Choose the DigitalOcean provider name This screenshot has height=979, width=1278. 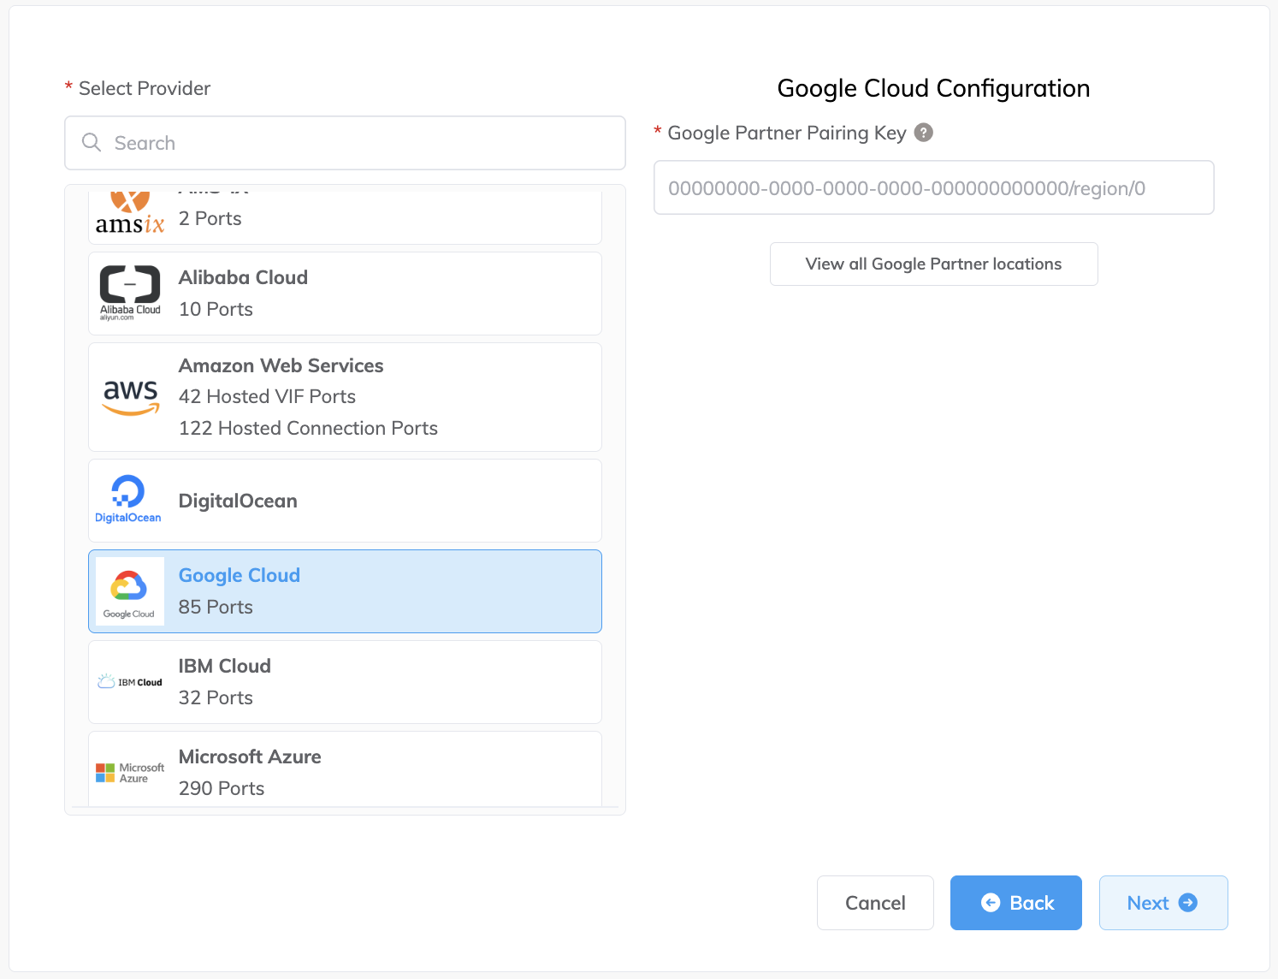[x=238, y=501]
